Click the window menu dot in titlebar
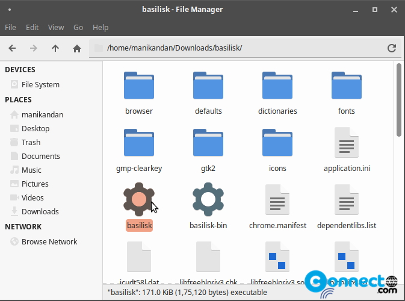The height and width of the screenshot is (301, 405). (x=10, y=10)
